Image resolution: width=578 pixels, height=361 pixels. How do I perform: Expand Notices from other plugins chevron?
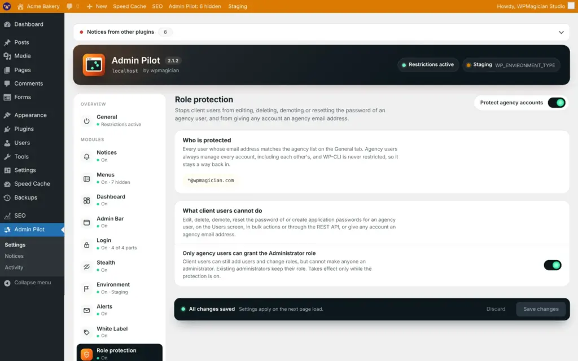[x=561, y=32]
